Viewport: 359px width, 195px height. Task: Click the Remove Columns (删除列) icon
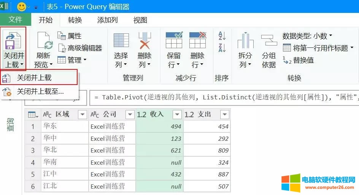point(145,41)
